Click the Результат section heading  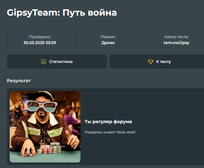(x=19, y=81)
